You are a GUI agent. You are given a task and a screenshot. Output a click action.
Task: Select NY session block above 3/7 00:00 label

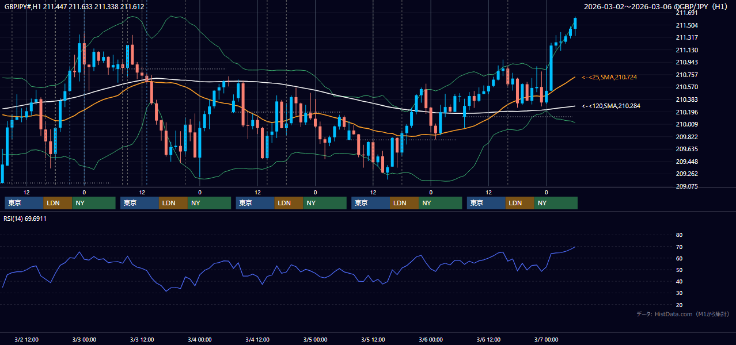click(556, 203)
